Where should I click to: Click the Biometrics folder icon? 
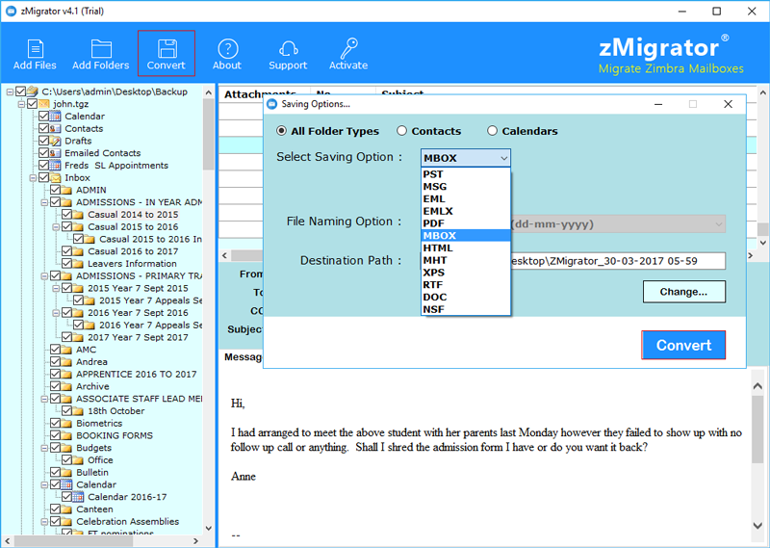coord(66,423)
